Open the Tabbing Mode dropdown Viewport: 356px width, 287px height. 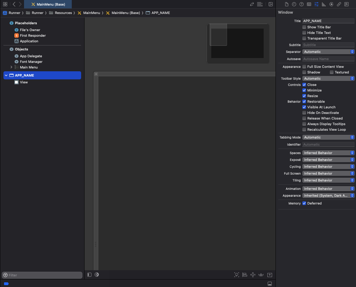pos(328,137)
